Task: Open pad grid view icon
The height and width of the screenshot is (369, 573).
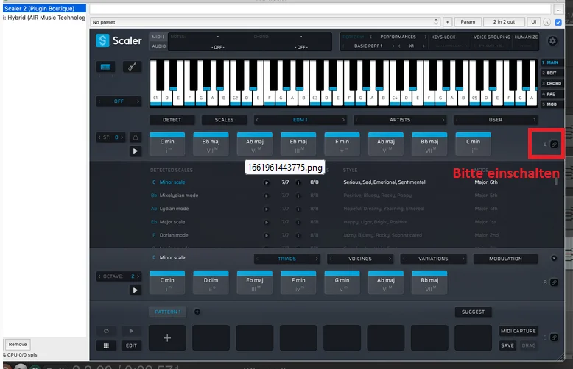Action: coord(106,345)
